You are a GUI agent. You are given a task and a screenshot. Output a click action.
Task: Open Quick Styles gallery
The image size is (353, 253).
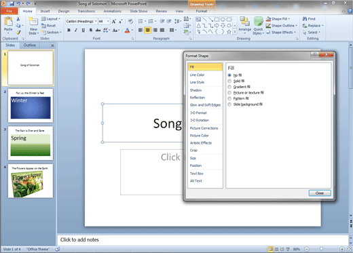(x=258, y=25)
